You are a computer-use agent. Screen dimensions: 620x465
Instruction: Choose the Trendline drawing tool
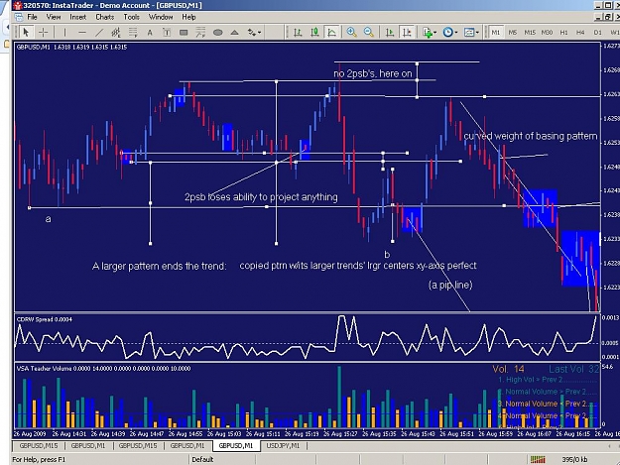[99, 33]
